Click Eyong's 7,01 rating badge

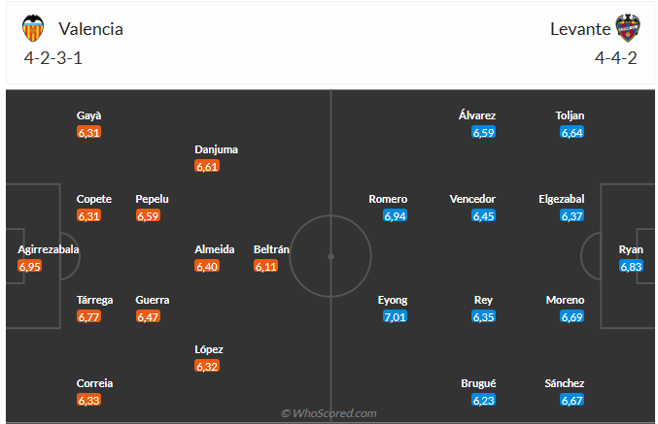pyautogui.click(x=393, y=316)
